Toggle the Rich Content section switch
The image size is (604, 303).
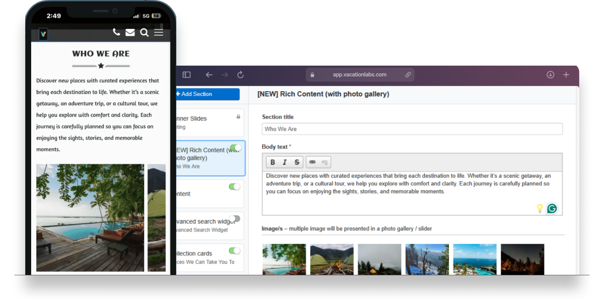(x=235, y=148)
